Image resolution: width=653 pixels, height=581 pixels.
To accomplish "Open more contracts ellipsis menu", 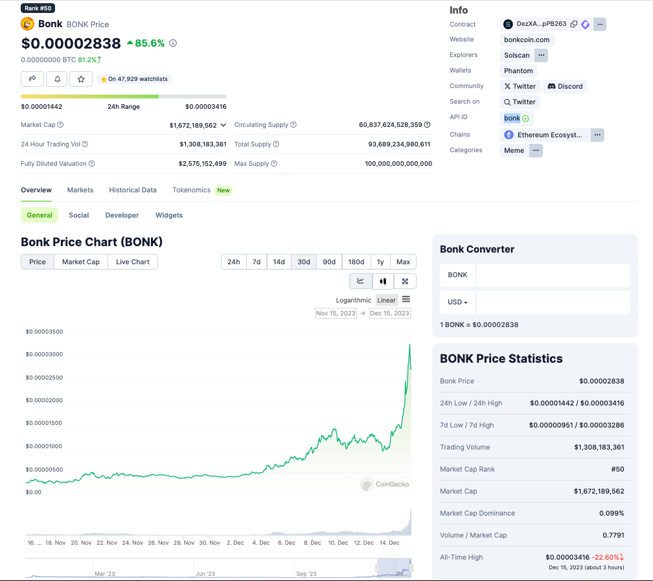I will [600, 24].
